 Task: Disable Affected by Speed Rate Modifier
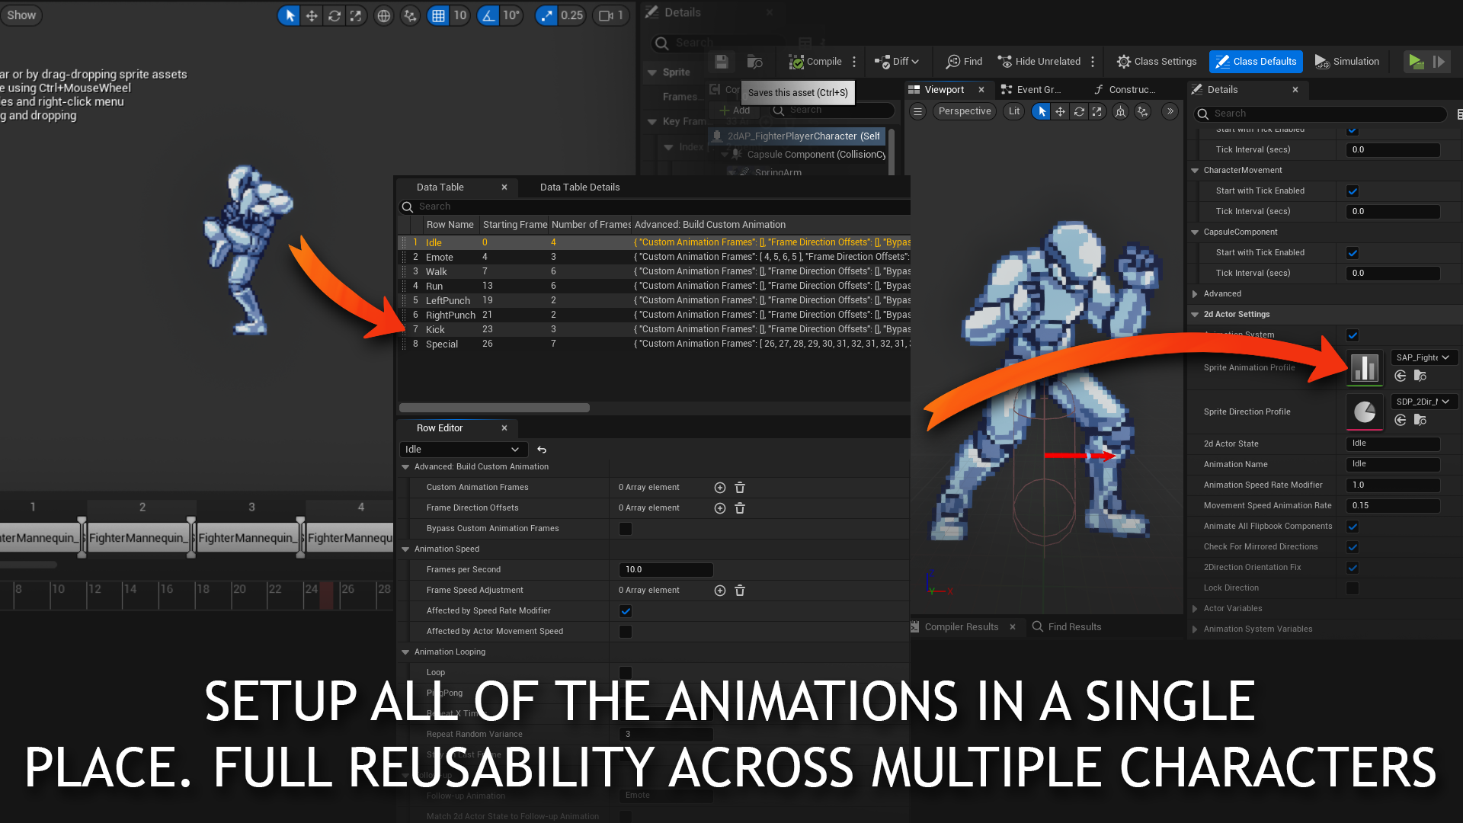626,610
